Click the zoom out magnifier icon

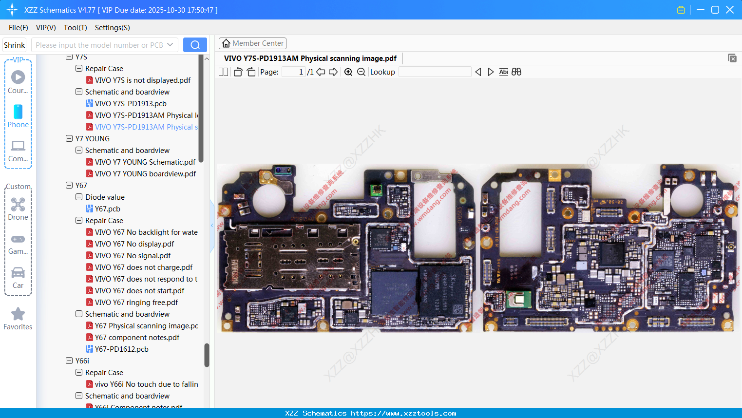361,72
